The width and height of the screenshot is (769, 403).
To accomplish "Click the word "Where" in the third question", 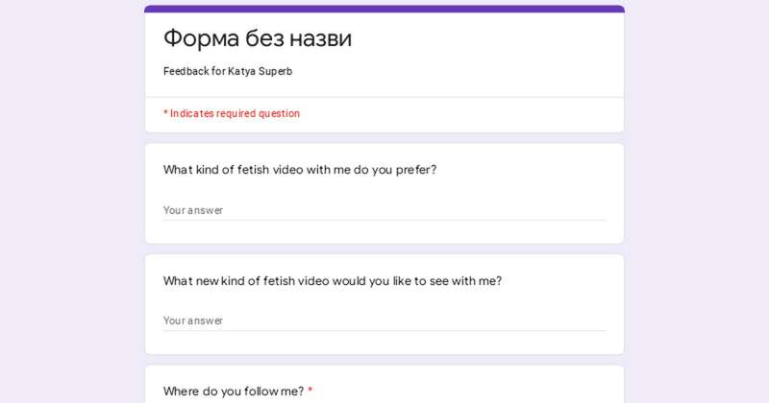I will [181, 391].
